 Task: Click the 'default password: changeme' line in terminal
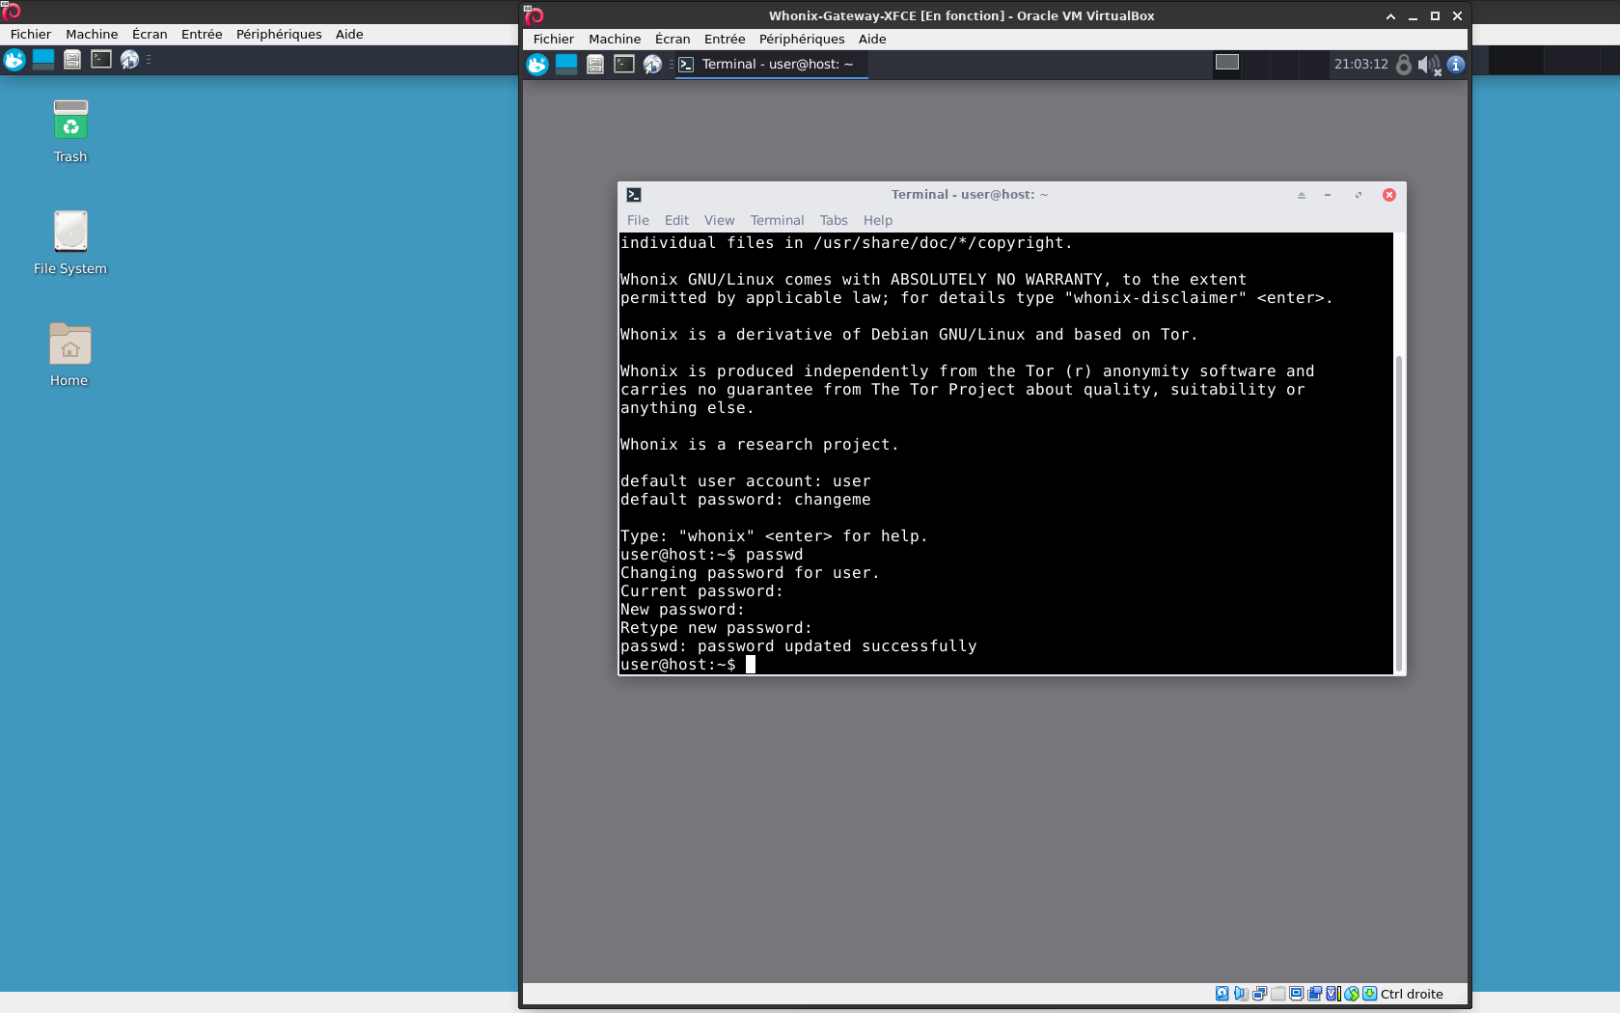pos(746,500)
